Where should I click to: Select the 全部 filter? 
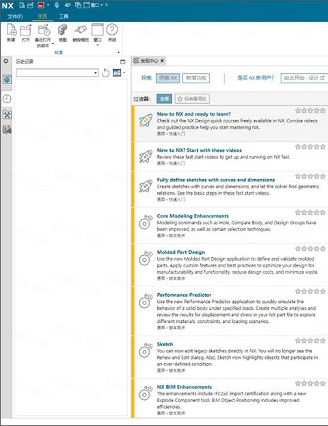pos(164,98)
